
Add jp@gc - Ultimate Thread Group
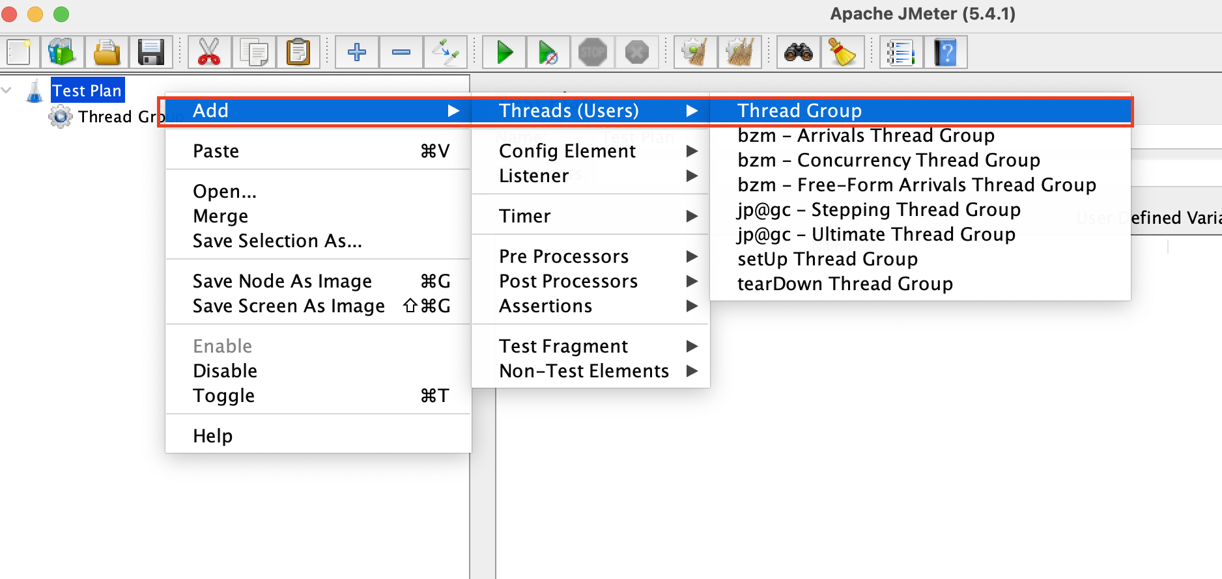tap(920, 234)
